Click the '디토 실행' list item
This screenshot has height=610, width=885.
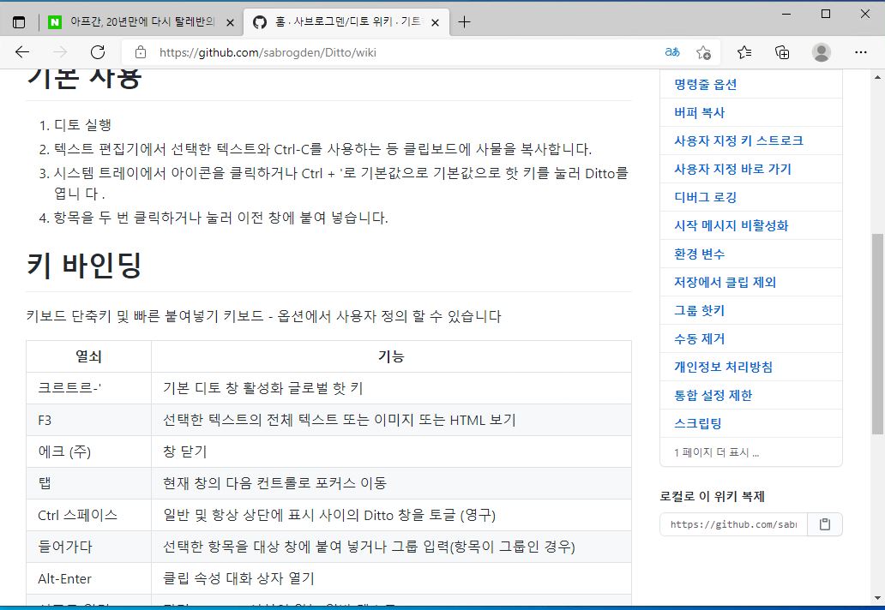point(82,124)
